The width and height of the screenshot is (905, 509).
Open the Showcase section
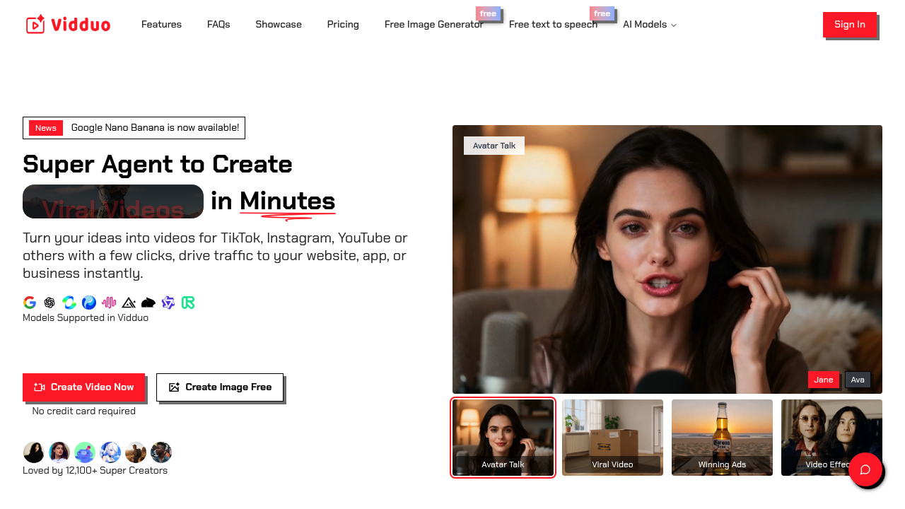[278, 24]
